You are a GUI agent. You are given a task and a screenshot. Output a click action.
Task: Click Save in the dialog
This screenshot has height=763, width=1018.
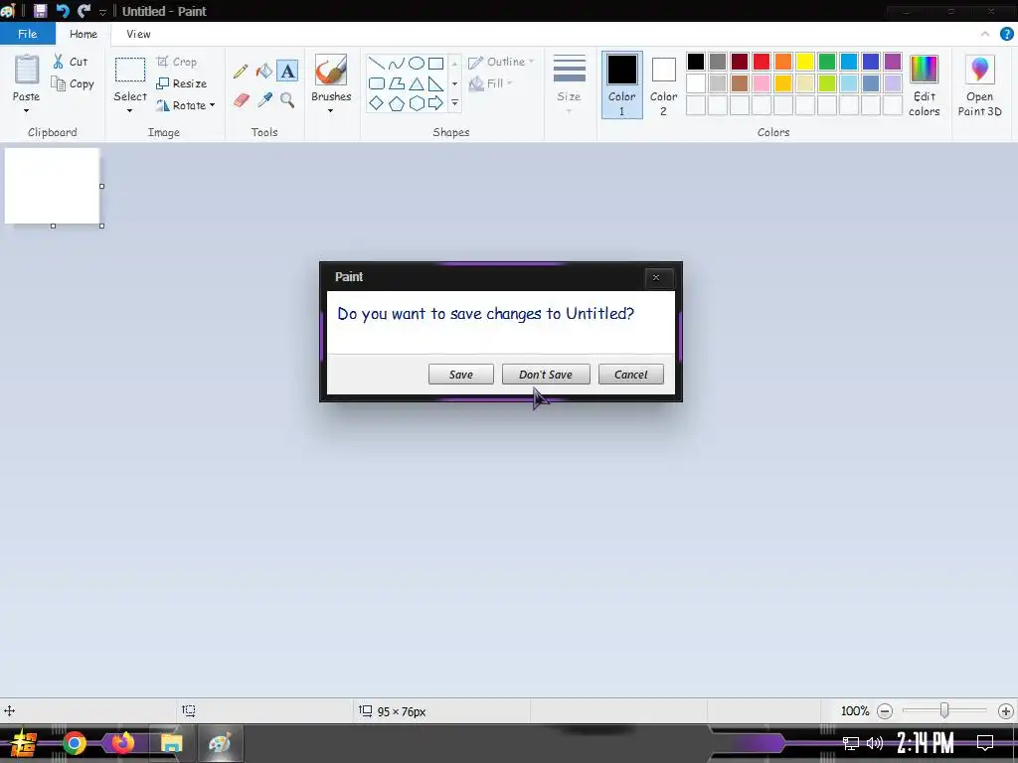(x=461, y=375)
